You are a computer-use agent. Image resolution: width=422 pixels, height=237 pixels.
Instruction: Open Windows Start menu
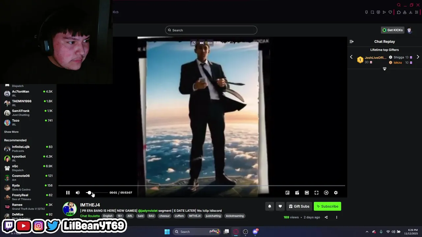point(167,232)
